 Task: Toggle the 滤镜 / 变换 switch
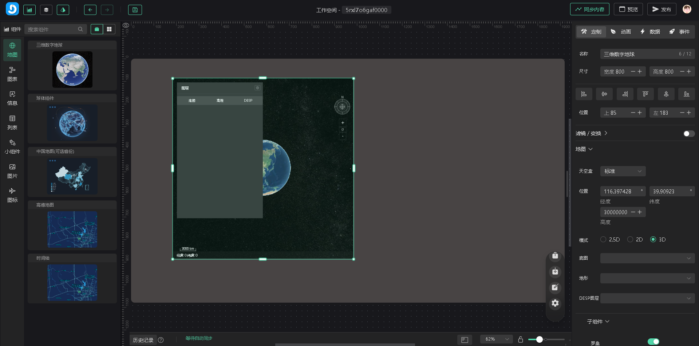(x=688, y=134)
